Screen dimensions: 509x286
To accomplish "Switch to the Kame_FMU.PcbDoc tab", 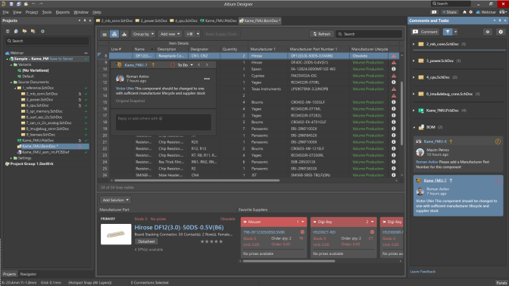I will [x=218, y=20].
